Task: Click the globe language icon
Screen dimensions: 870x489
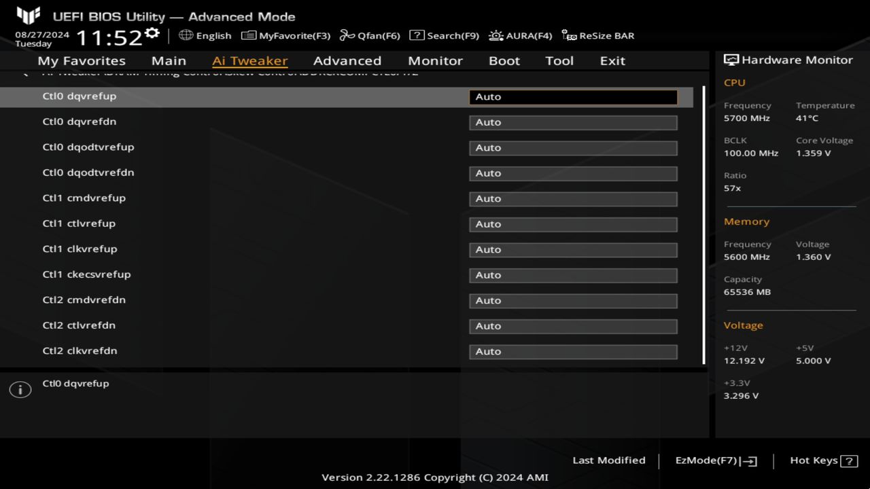Action: 186,35
